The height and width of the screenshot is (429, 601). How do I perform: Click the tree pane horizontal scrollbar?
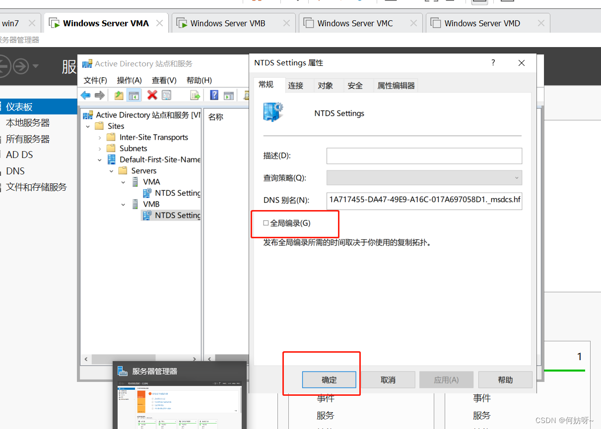(140, 359)
